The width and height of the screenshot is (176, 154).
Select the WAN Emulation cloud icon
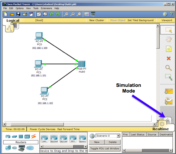coord(14,148)
